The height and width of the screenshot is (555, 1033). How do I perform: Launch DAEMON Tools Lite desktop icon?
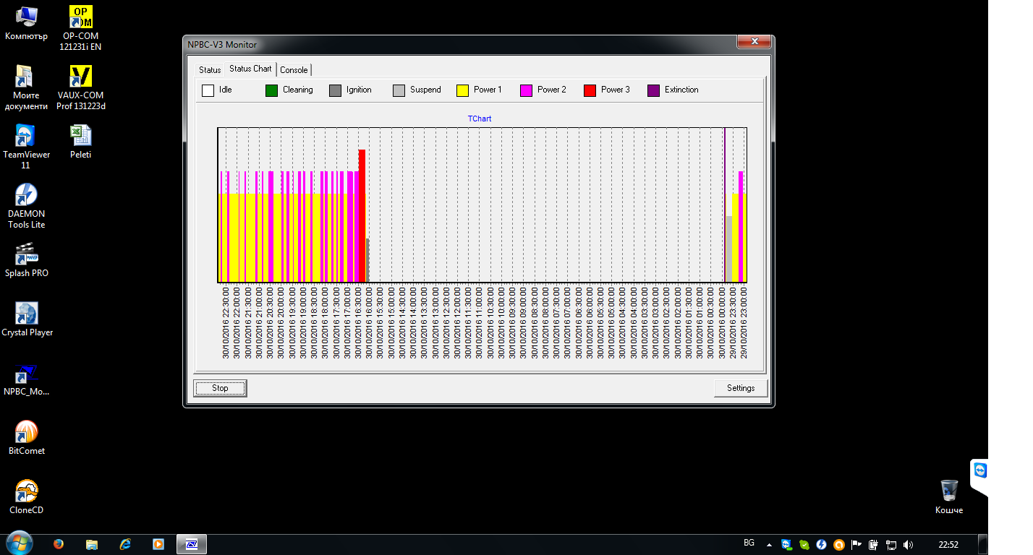pos(26,195)
